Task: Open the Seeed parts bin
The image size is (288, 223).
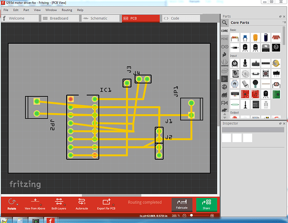Action: pos(224,63)
